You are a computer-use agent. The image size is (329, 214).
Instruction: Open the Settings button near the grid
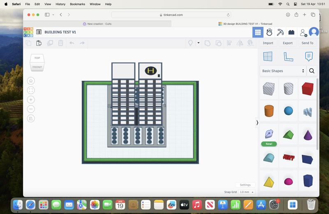245,185
